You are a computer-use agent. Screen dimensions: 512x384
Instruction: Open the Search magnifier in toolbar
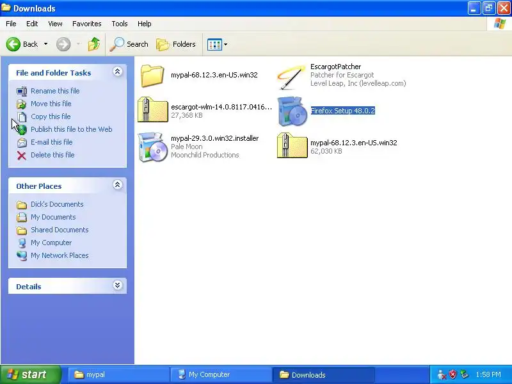coord(129,44)
